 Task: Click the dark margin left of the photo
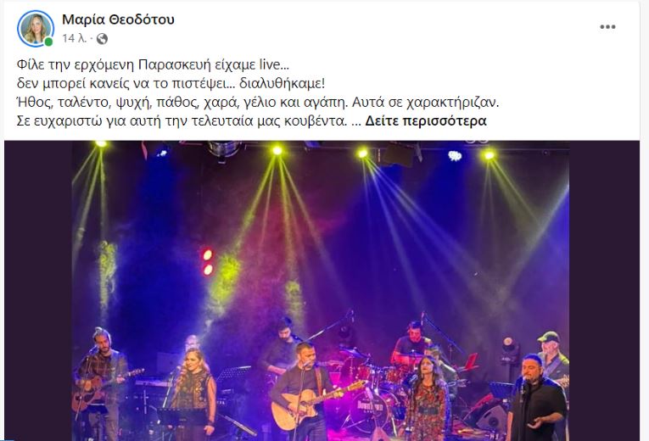[38, 291]
